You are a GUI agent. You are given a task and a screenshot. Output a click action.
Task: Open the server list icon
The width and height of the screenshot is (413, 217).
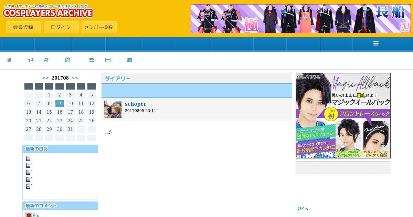(92, 60)
